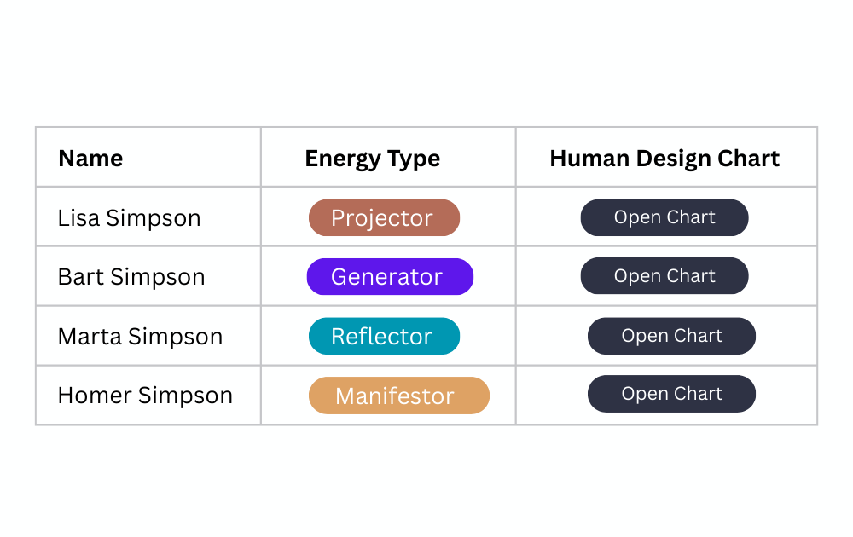
Task: Open Chart for Marta Simpson
Action: (671, 336)
